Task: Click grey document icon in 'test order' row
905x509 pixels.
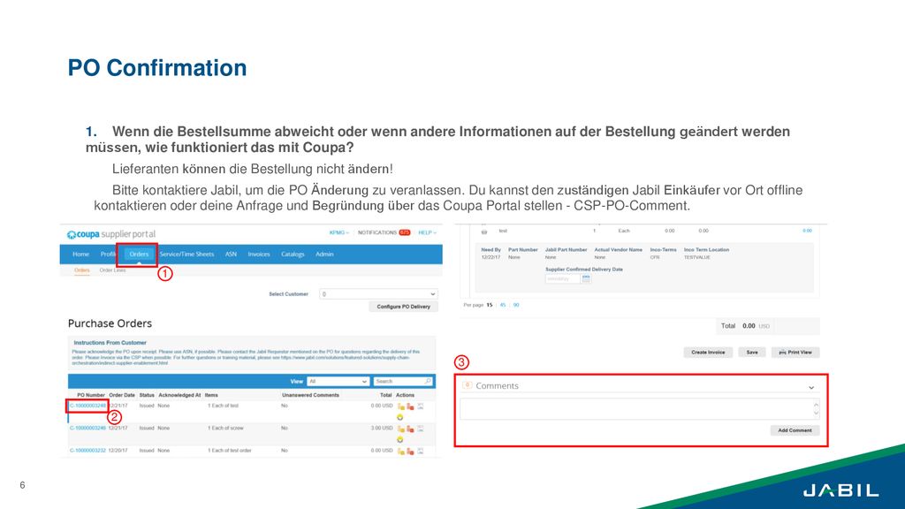Action: (420, 451)
